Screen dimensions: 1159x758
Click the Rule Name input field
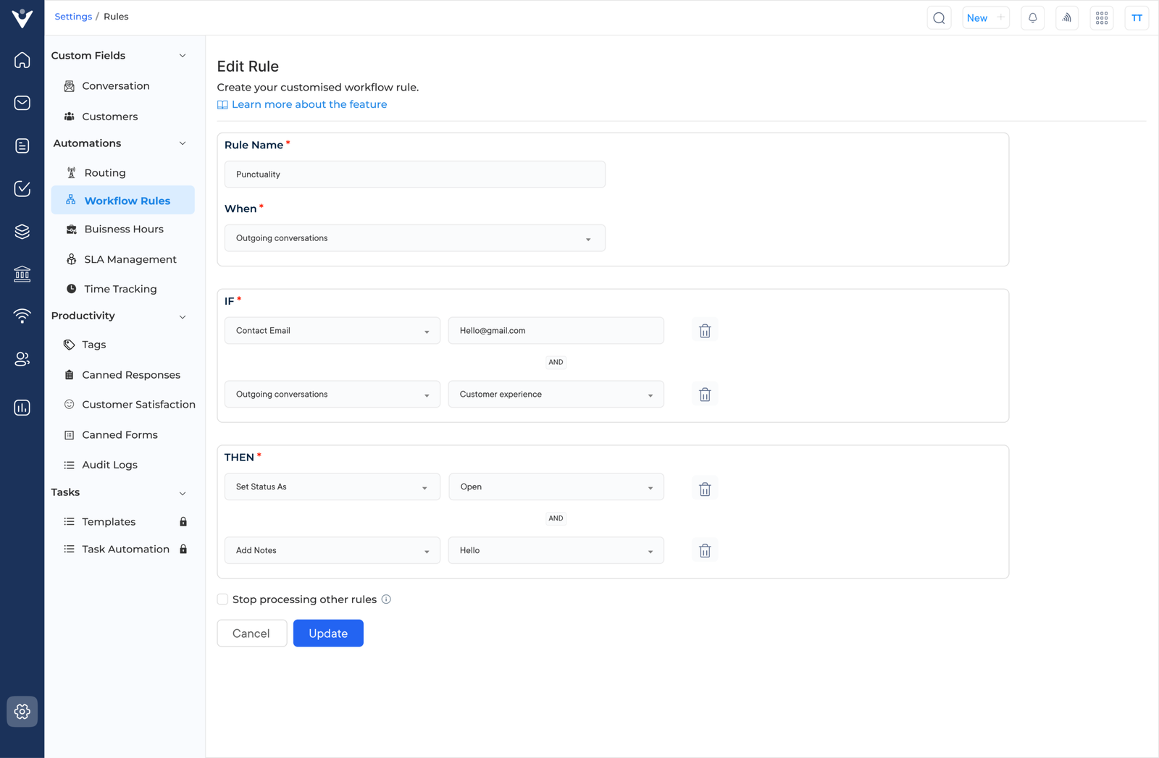pos(414,174)
